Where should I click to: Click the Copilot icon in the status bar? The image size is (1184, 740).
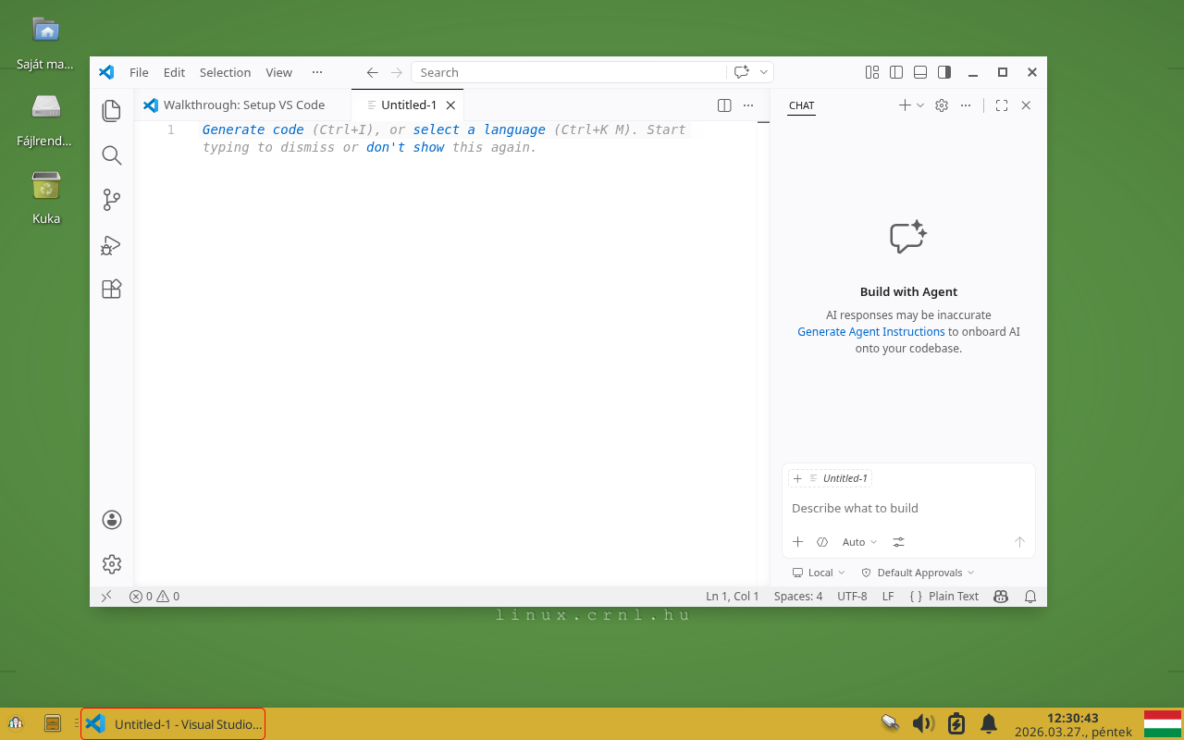coord(1000,596)
